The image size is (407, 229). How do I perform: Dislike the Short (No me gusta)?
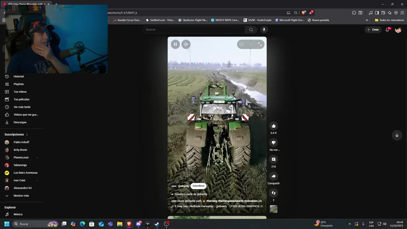(x=273, y=143)
